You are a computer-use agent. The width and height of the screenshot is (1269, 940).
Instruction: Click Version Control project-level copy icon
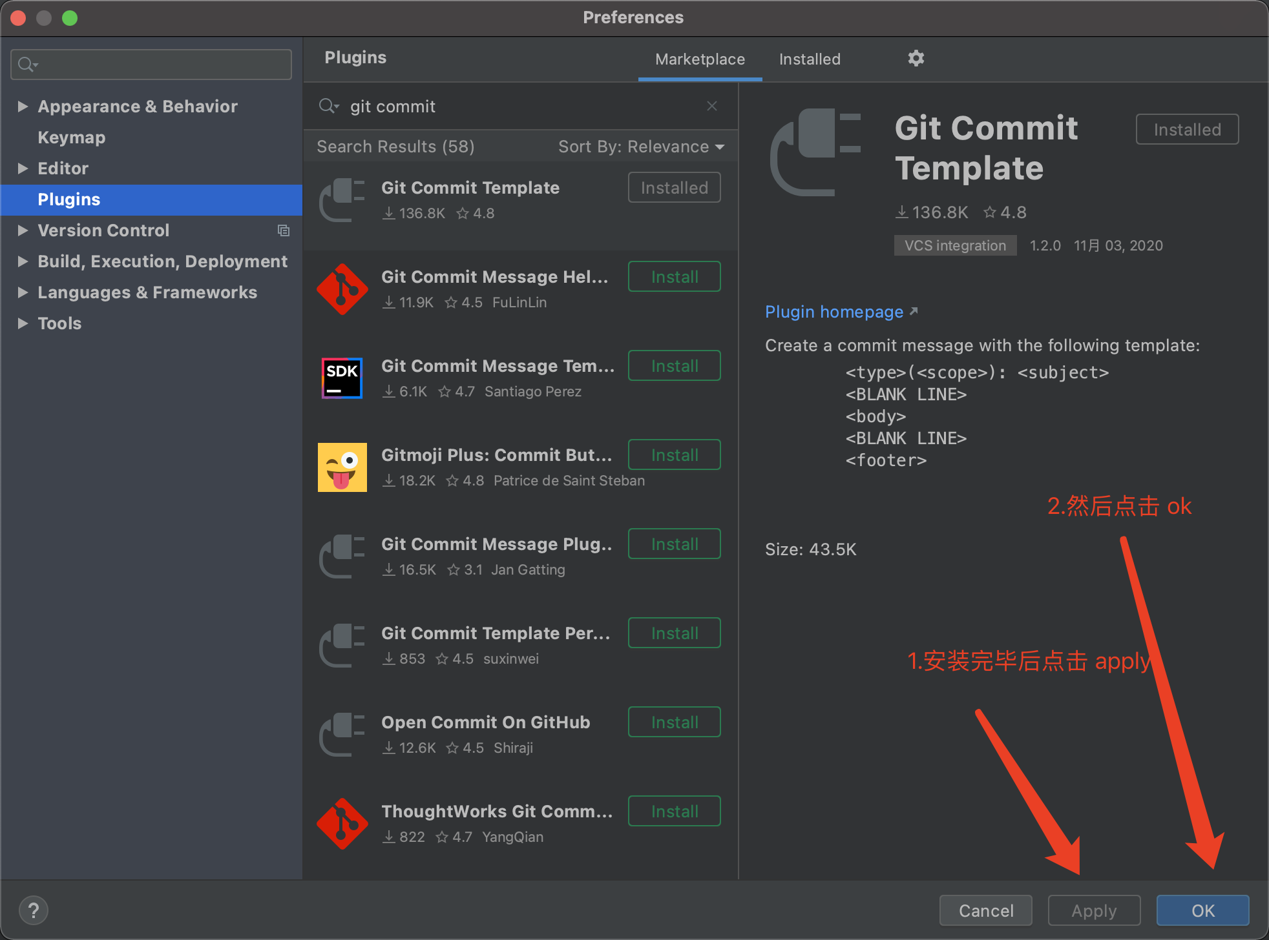(283, 230)
